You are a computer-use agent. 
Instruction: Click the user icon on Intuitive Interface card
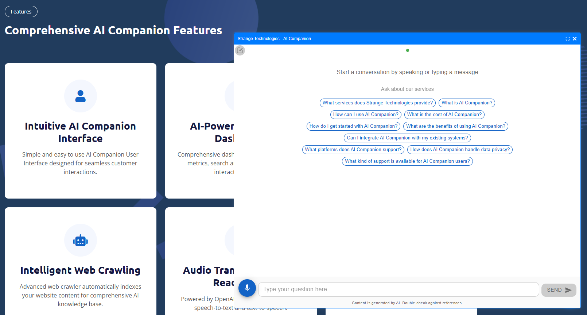80,96
